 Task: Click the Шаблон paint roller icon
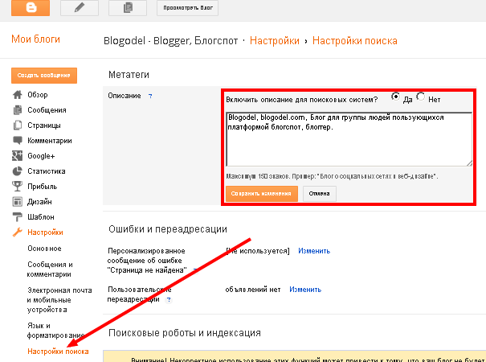[x=18, y=216]
